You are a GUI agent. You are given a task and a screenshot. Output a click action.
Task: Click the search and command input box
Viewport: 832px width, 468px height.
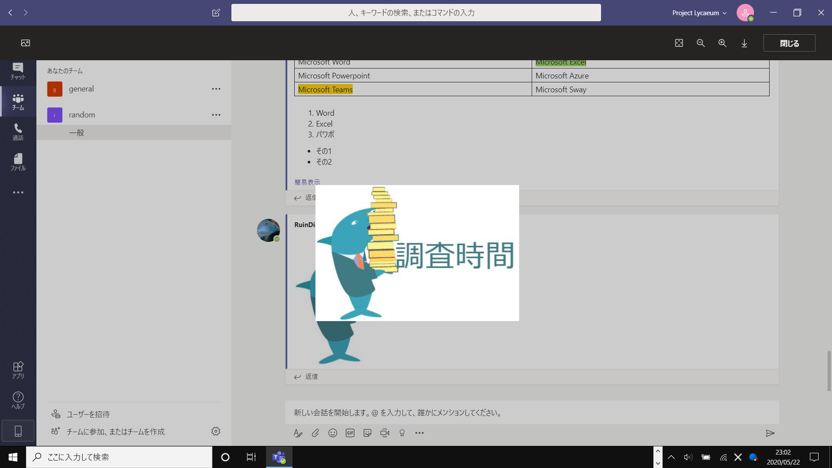click(x=416, y=13)
